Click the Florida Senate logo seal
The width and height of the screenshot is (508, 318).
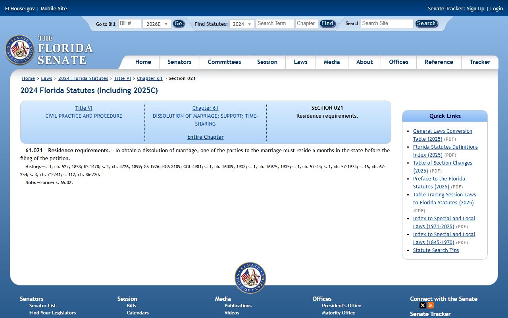[x=20, y=50]
